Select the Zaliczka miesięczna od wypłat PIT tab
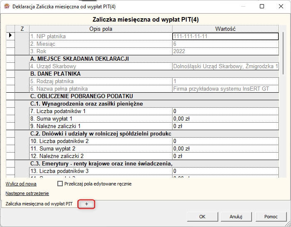The height and width of the screenshot is (227, 291). [x=39, y=204]
